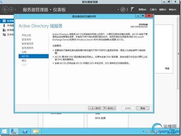The width and height of the screenshot is (181, 136).
Task: Go to 服务器选择 wizard step
Action: point(28,44)
